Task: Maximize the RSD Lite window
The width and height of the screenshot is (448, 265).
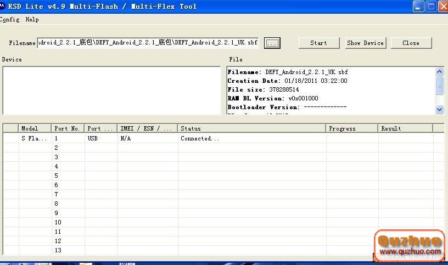Action: [x=431, y=7]
